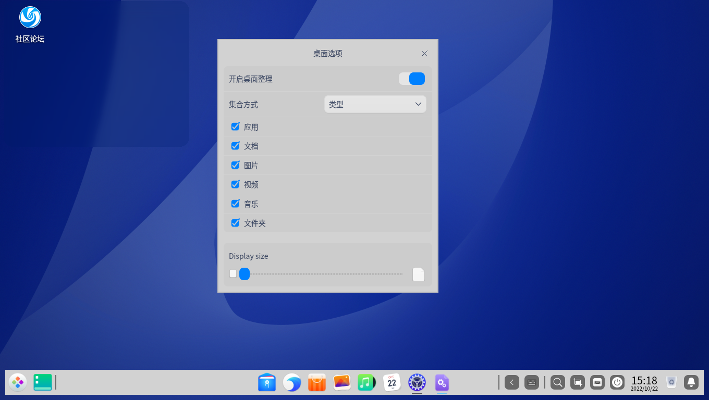Image resolution: width=709 pixels, height=400 pixels.
Task: Open the launcher in the dock
Action: click(x=18, y=382)
